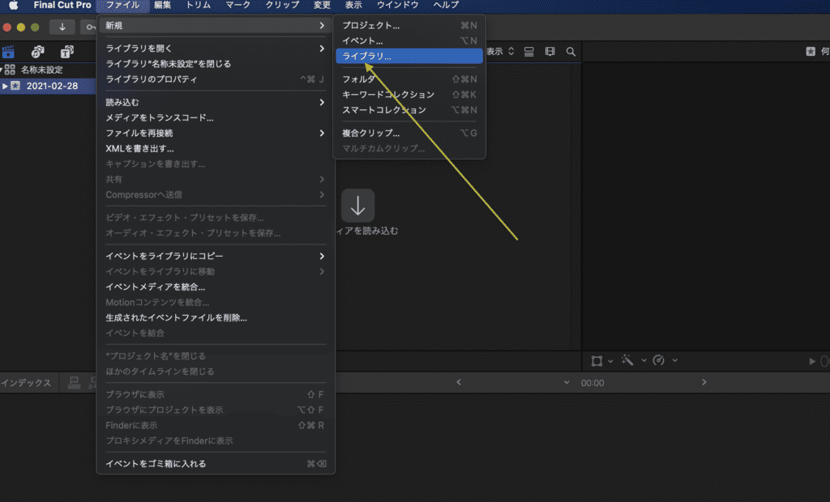Expand the 2021-02-28 event triangle
This screenshot has width=830, height=502.
point(5,86)
